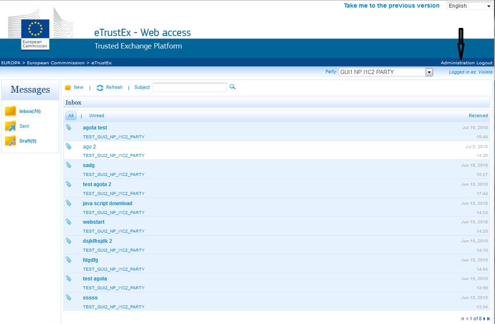The width and height of the screenshot is (495, 324).
Task: Click the 1 of 8 page indicator
Action: pyautogui.click(x=476, y=319)
